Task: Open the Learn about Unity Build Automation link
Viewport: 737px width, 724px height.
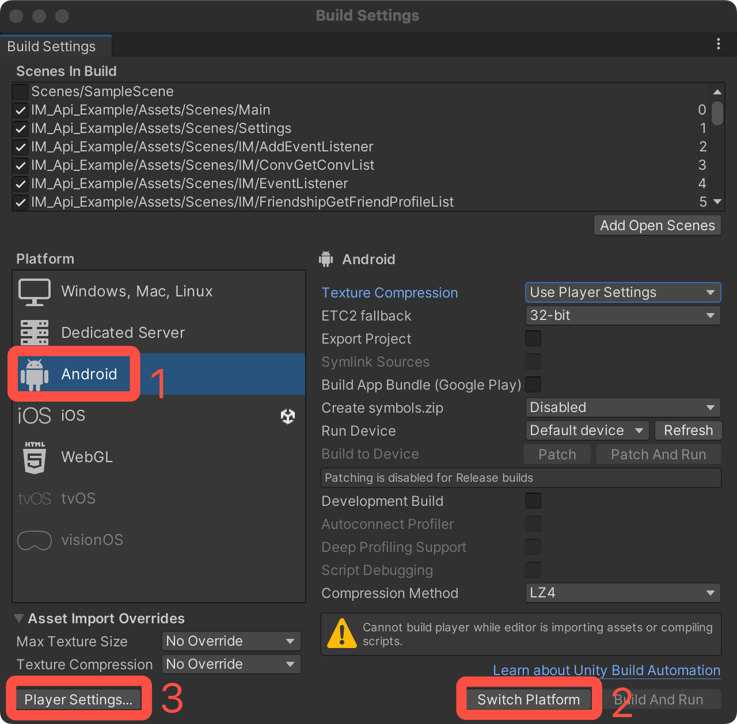Action: coord(606,670)
